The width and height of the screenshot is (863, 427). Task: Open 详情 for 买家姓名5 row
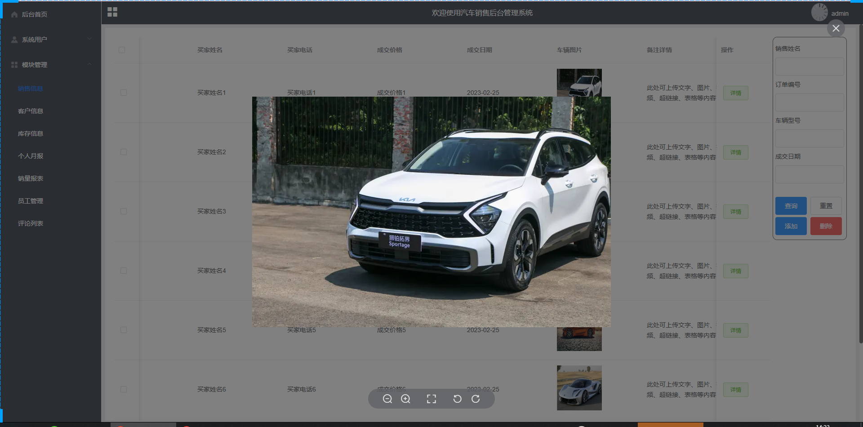coord(736,330)
